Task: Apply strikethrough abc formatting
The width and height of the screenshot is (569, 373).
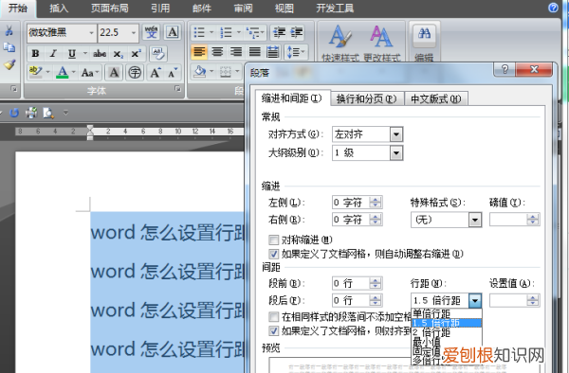Action: 100,54
